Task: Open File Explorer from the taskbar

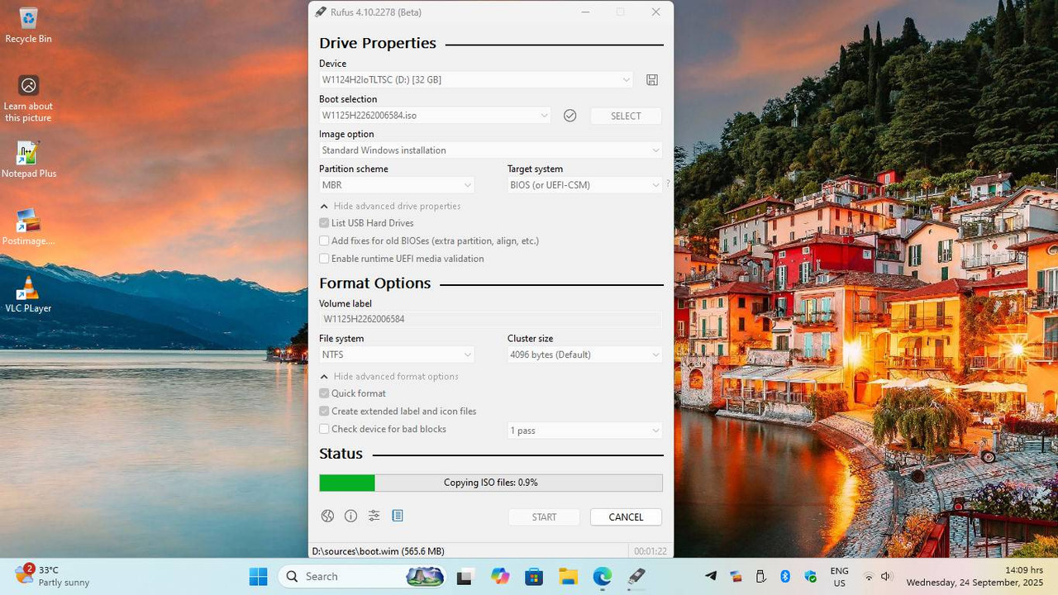Action: pyautogui.click(x=568, y=576)
